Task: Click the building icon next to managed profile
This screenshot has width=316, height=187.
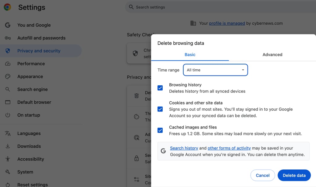Action: [193, 23]
